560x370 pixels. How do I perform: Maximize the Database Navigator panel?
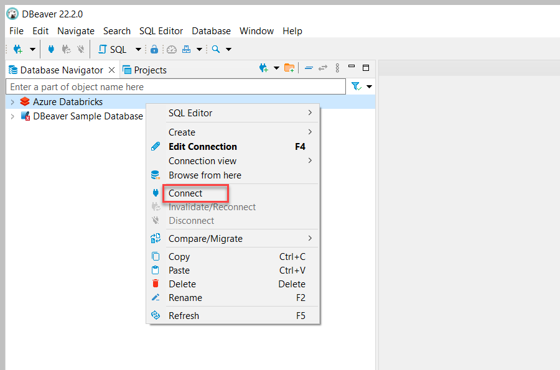(366, 68)
